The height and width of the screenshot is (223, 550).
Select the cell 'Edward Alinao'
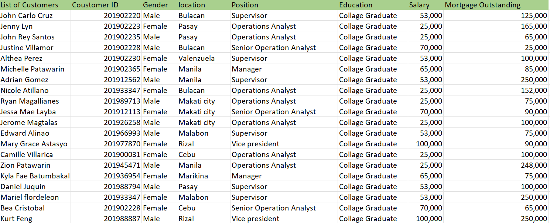coord(35,133)
